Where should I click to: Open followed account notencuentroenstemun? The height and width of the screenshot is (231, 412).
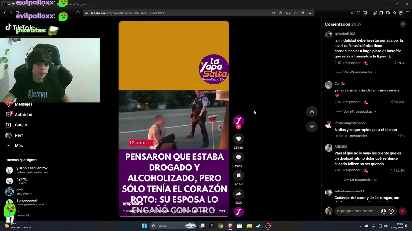click(28, 170)
